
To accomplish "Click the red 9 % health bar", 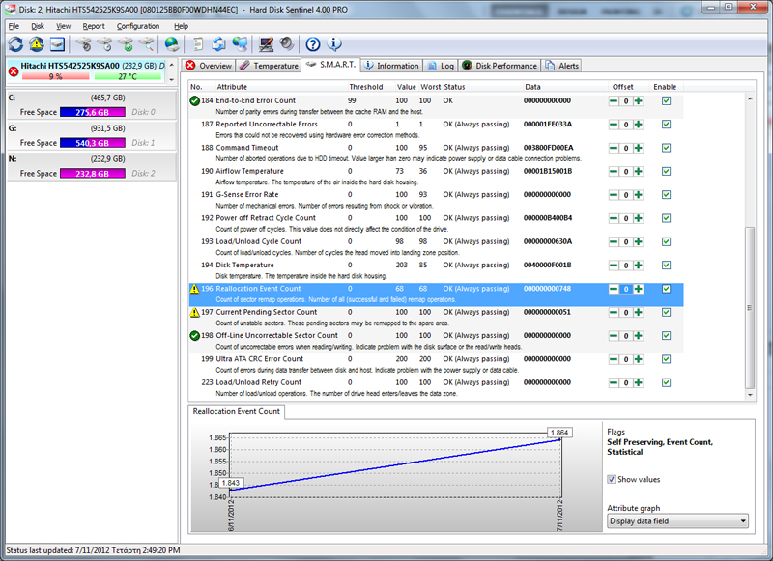I will click(x=55, y=76).
